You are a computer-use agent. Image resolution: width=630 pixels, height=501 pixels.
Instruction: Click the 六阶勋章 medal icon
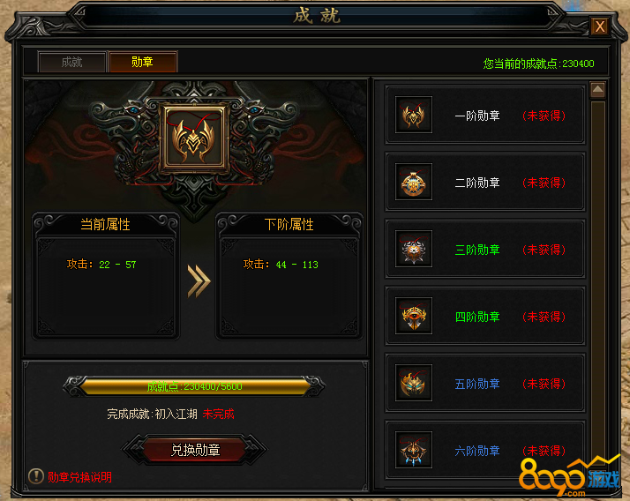coord(414,450)
